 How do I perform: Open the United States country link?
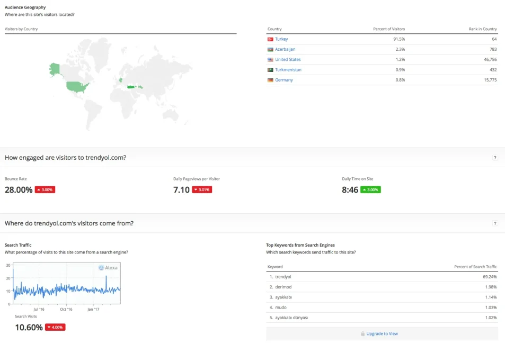[288, 59]
